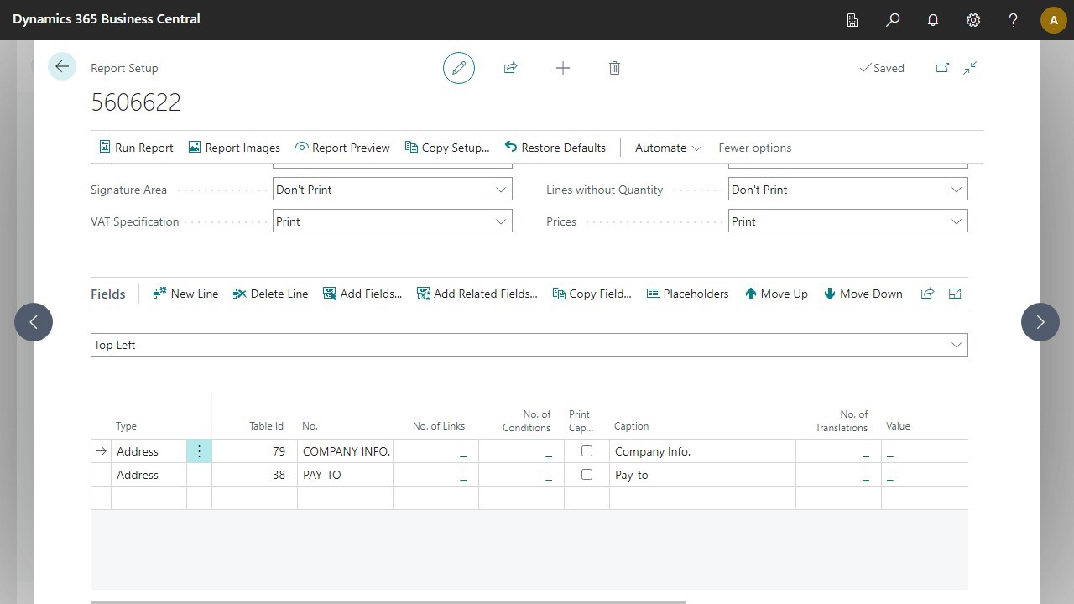The height and width of the screenshot is (604, 1074).
Task: Expand the Prices dropdown
Action: click(956, 221)
